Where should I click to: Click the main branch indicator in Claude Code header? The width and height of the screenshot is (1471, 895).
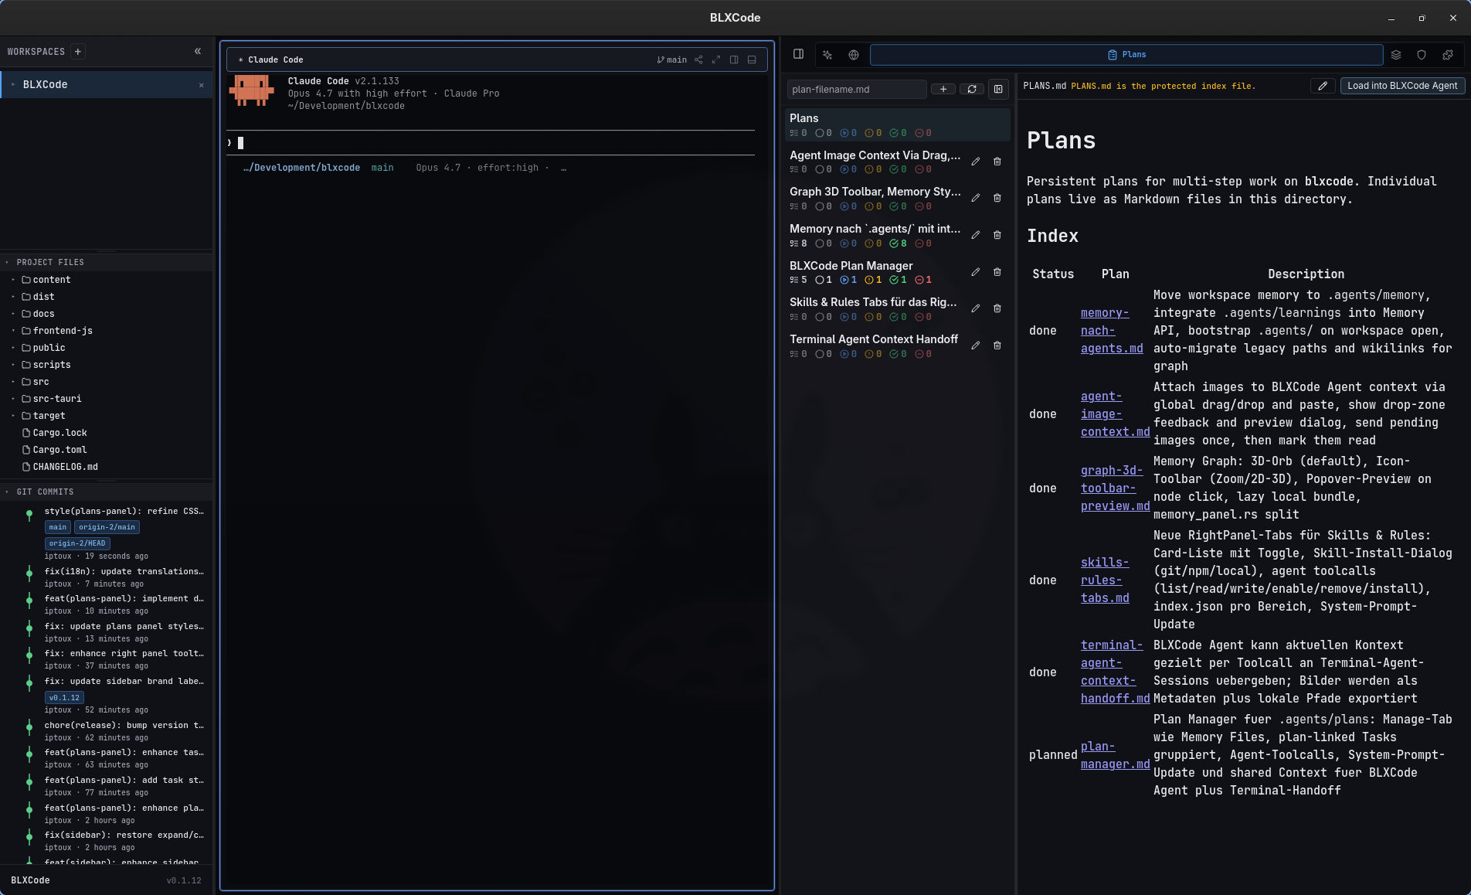[x=672, y=60]
